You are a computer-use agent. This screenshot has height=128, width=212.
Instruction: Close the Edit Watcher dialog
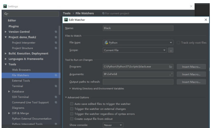206,20
